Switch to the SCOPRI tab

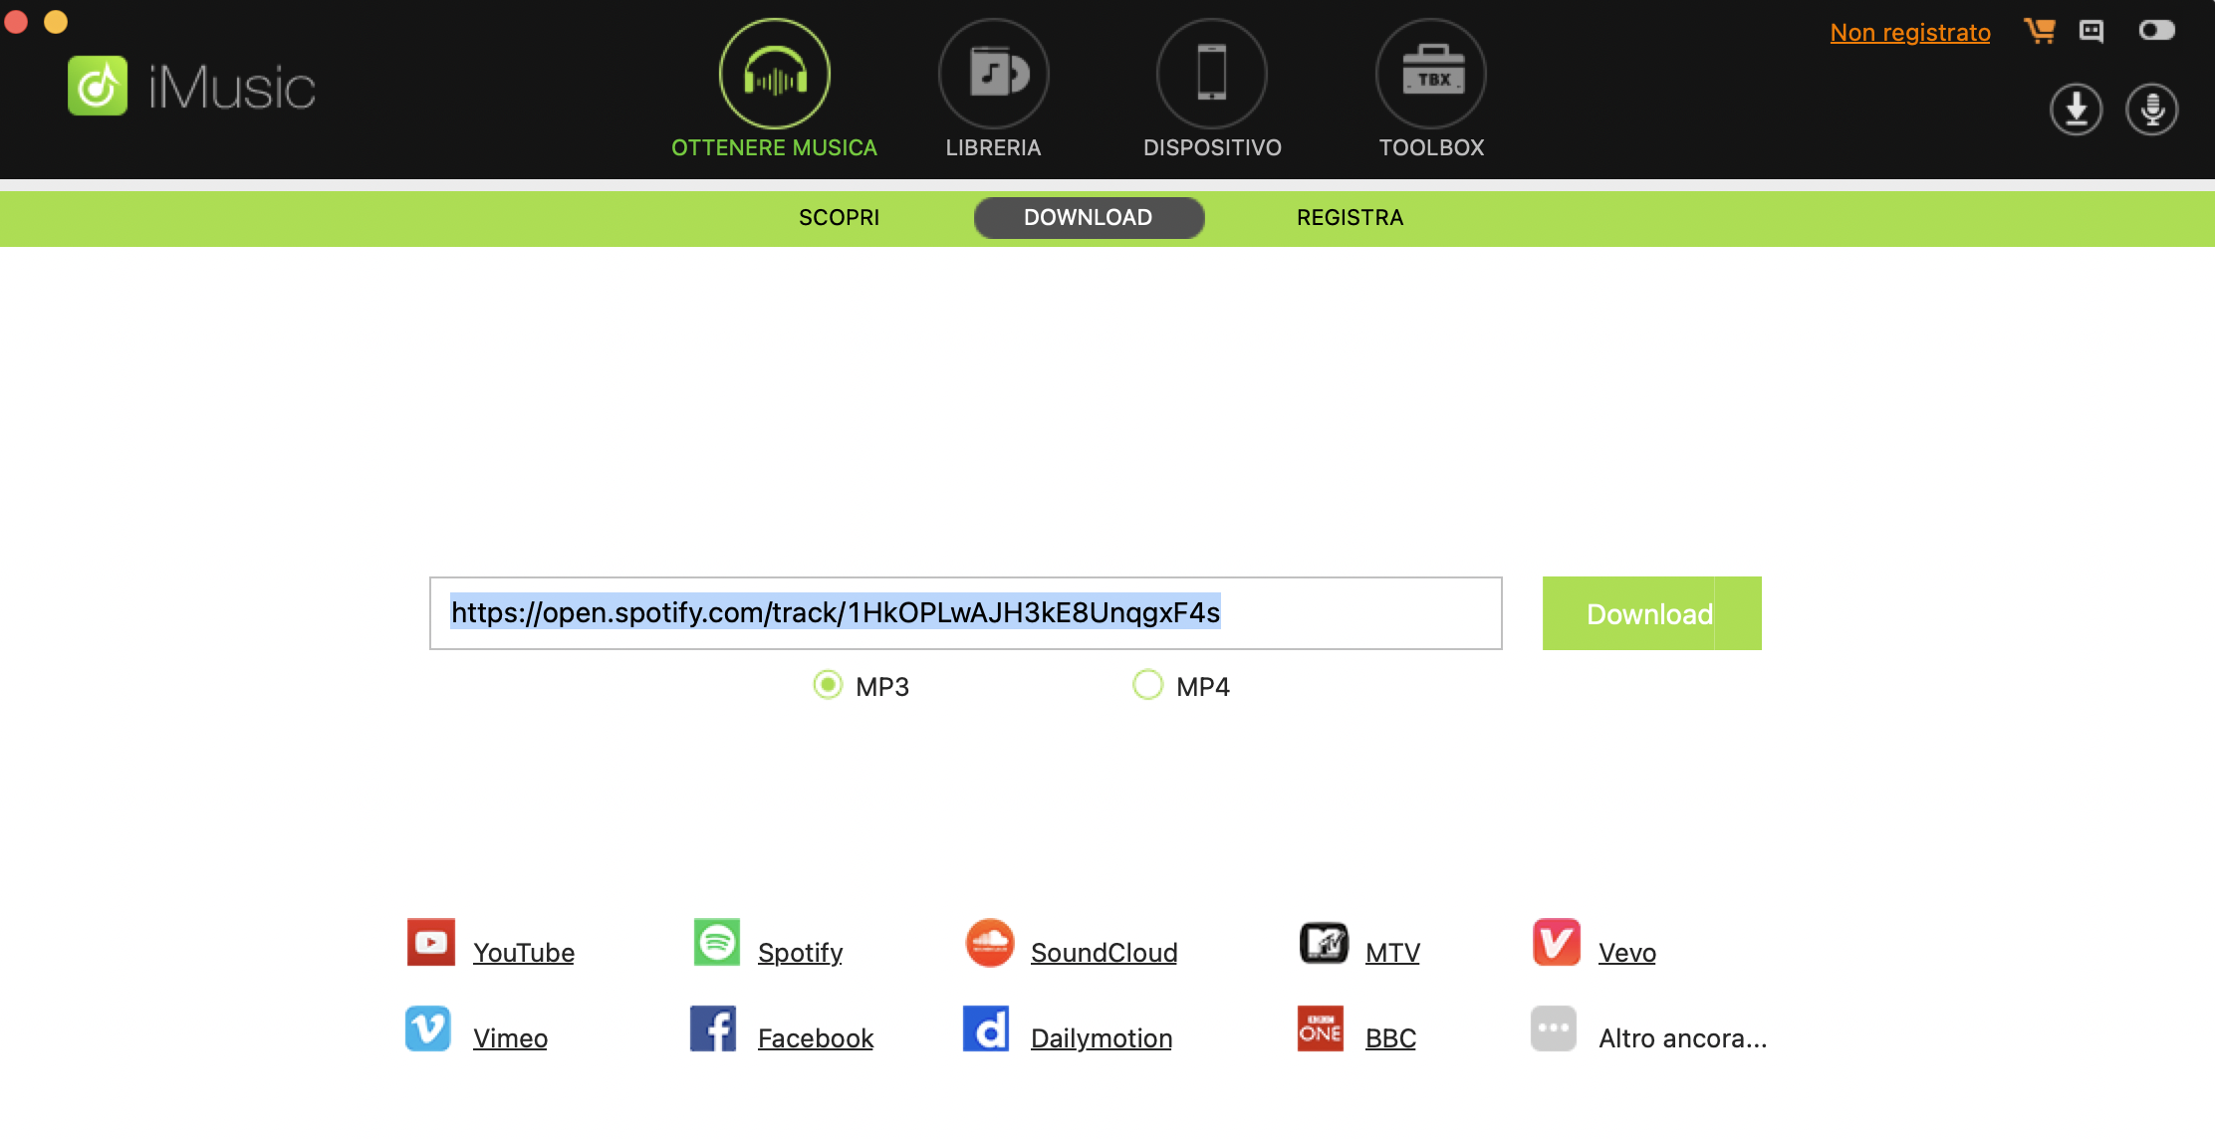pos(839,217)
